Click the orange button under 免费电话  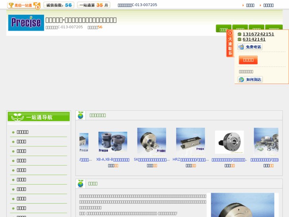(x=248, y=60)
